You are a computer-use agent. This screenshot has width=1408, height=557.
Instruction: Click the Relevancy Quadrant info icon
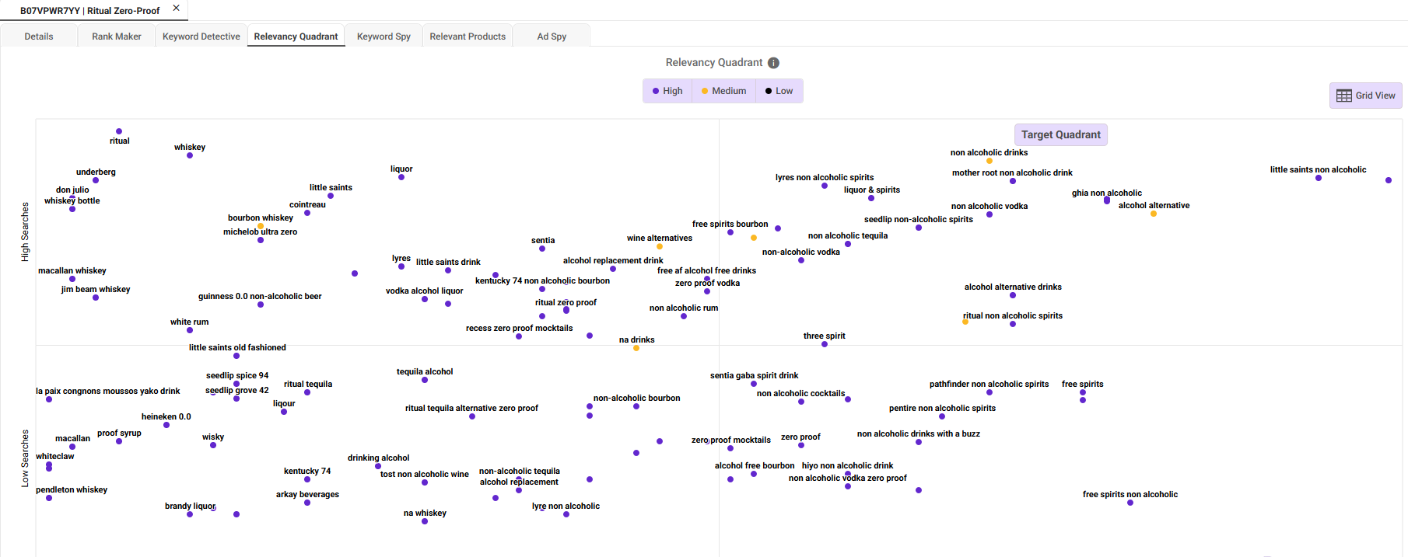773,63
